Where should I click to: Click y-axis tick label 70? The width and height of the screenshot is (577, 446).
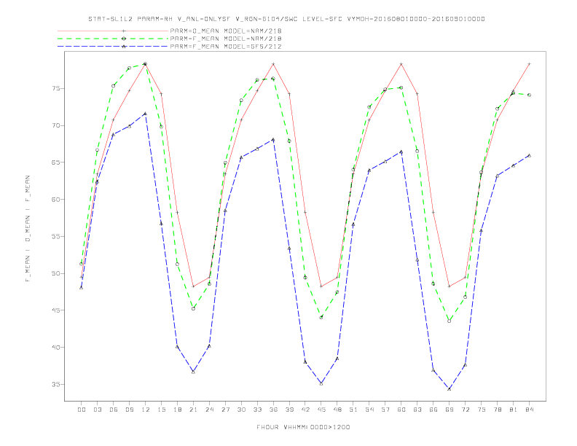click(56, 125)
